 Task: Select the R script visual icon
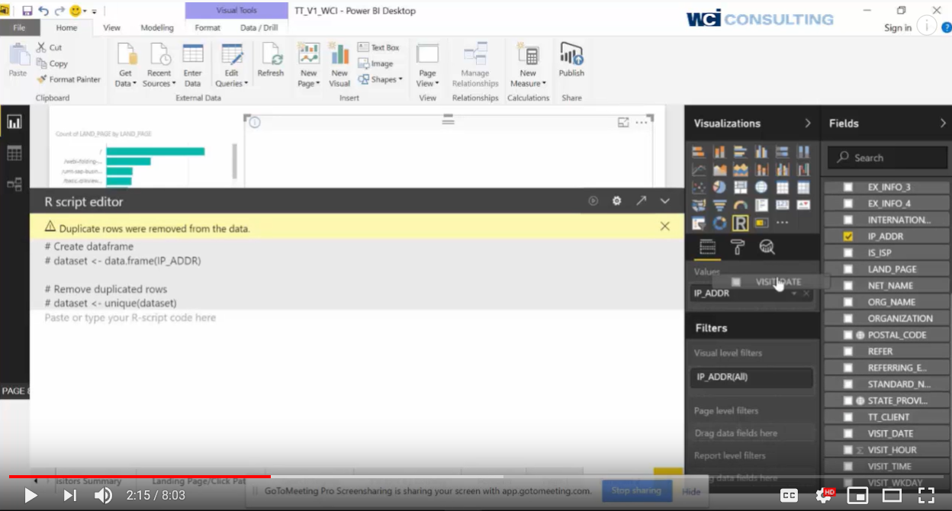click(741, 223)
